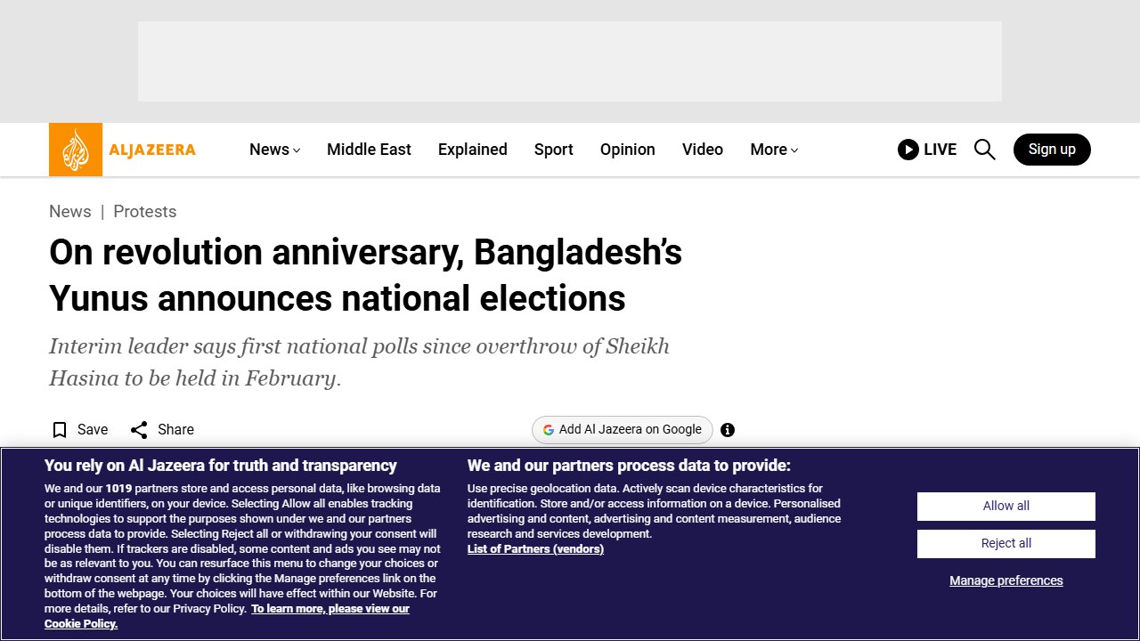Click the Save bookmark icon
The image size is (1140, 641).
coord(60,430)
